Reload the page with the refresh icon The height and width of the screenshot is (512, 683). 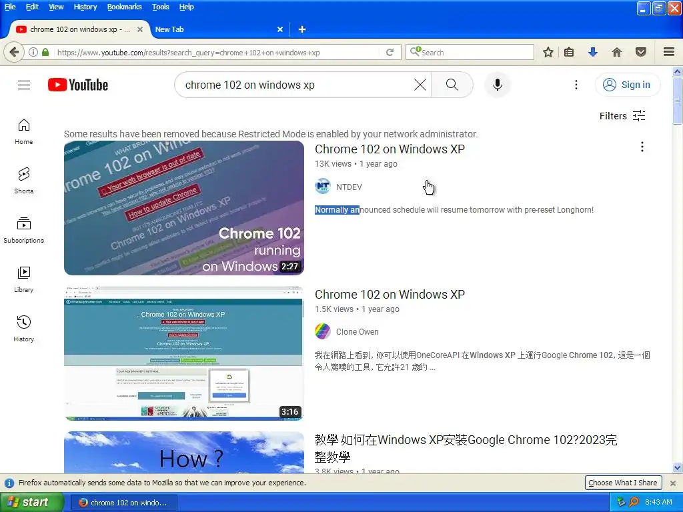[x=390, y=52]
